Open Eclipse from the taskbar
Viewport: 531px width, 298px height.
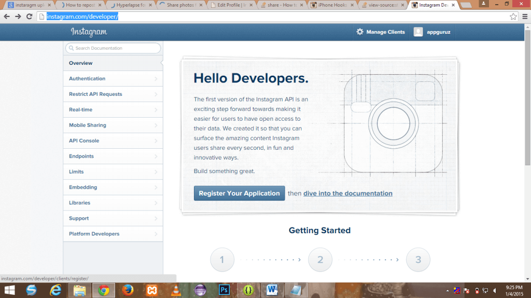(x=200, y=290)
